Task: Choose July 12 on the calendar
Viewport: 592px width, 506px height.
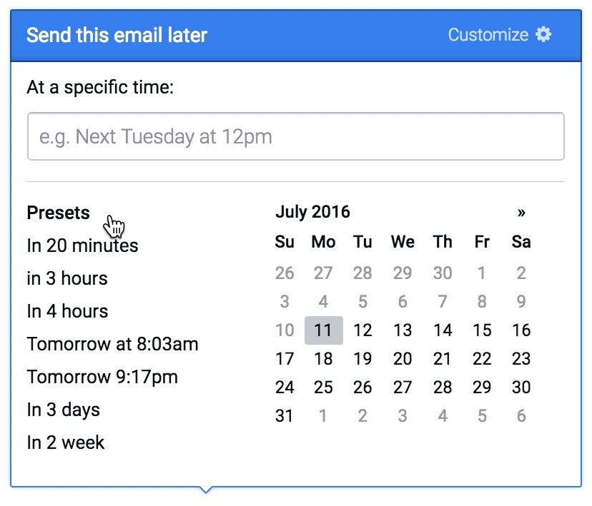Action: (x=362, y=330)
